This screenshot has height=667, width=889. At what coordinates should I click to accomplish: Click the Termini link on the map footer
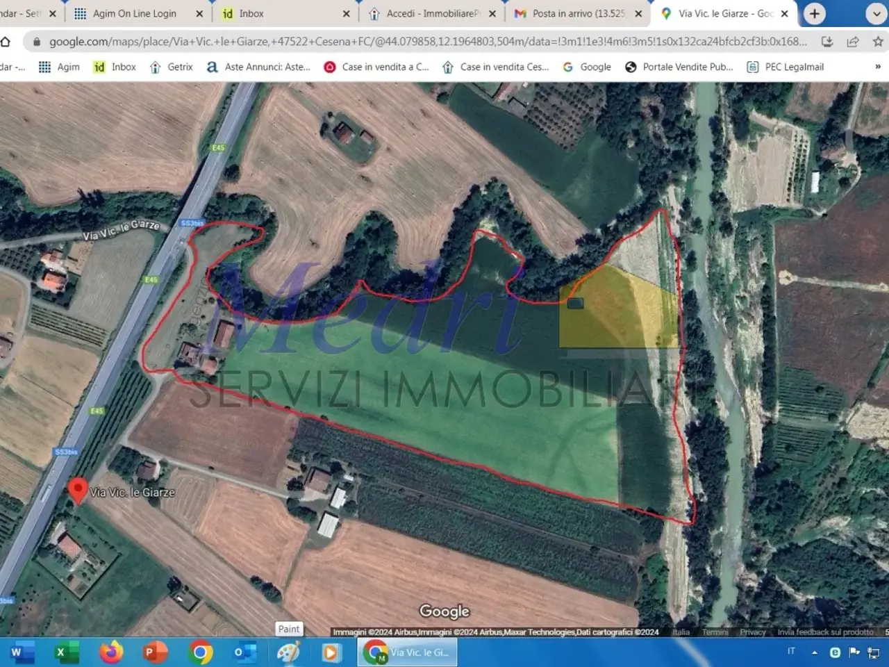pos(715,632)
